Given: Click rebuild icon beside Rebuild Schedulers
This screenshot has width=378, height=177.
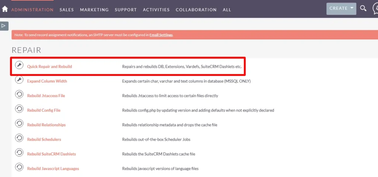Looking at the screenshot, I should point(19,138).
